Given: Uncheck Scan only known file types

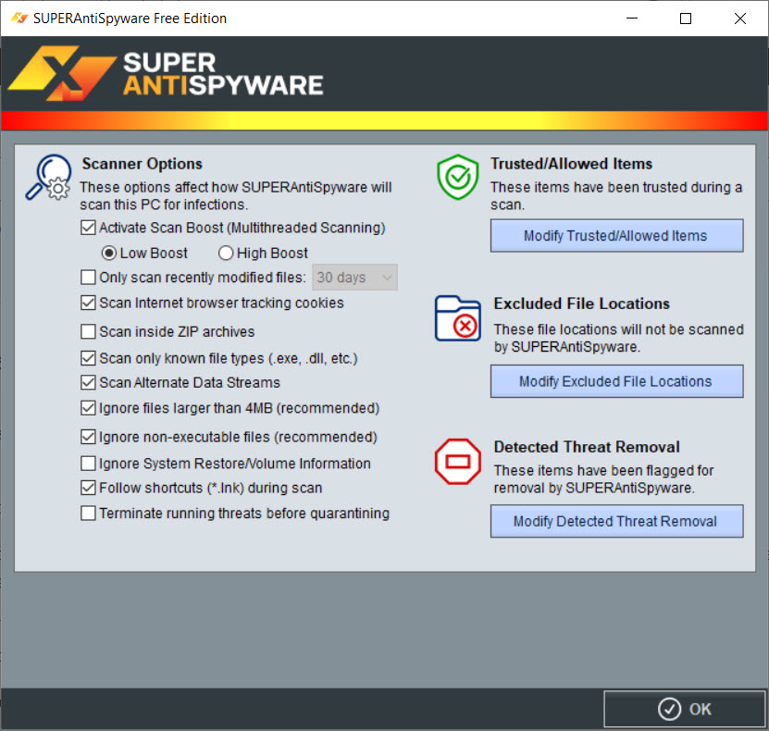Looking at the screenshot, I should [88, 358].
